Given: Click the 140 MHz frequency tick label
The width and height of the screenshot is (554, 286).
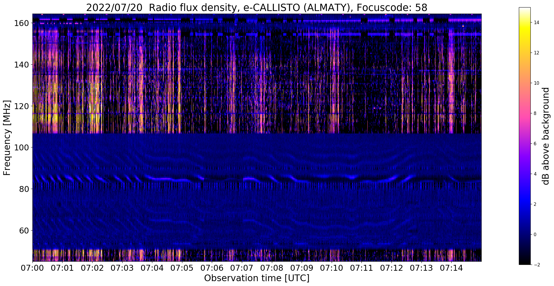Looking at the screenshot, I should click(21, 65).
